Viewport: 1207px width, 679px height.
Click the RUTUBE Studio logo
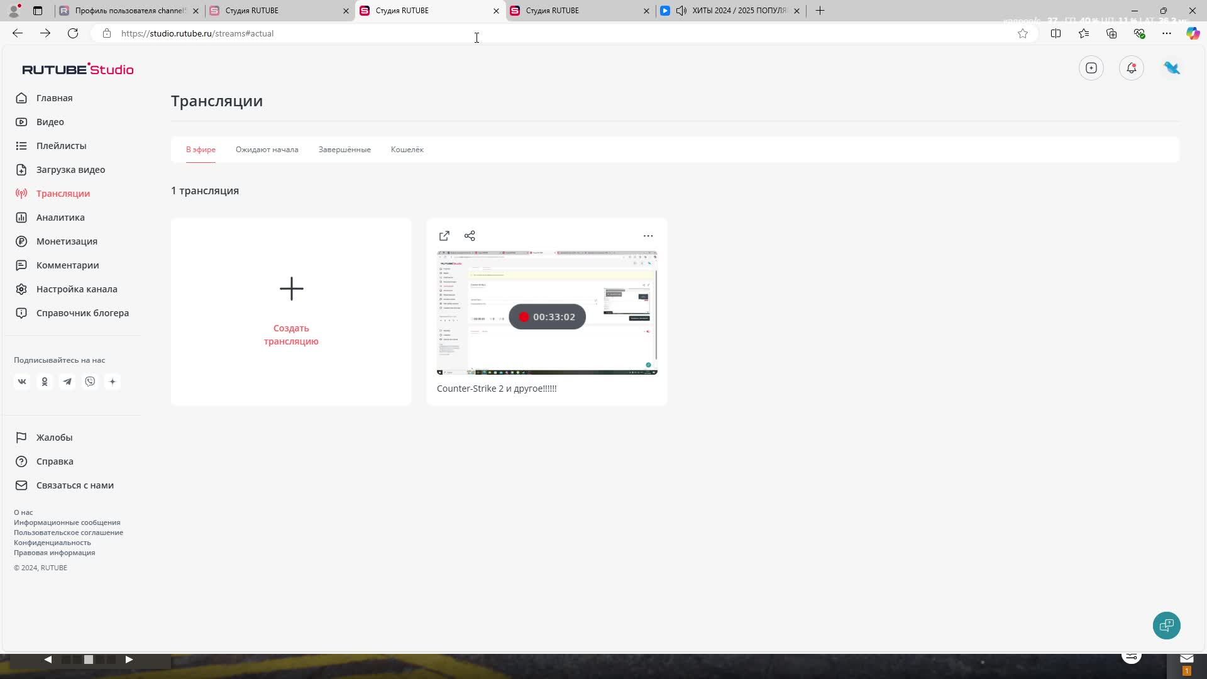tap(78, 69)
